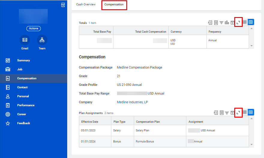This screenshot has height=158, width=264.
Task: Toggle Totals table to expanded grid view
Action: tap(251, 22)
